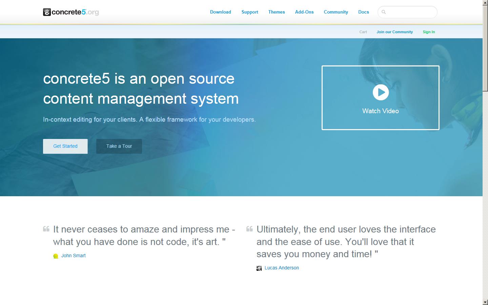This screenshot has height=305, width=488.
Task: Click the concrete5 hand logo icon
Action: [47, 12]
